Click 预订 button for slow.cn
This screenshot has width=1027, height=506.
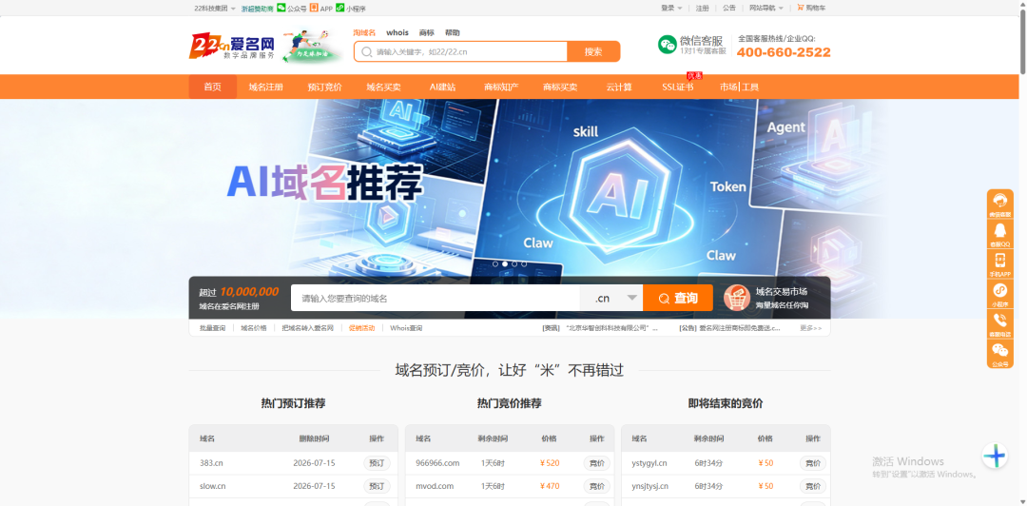377,486
